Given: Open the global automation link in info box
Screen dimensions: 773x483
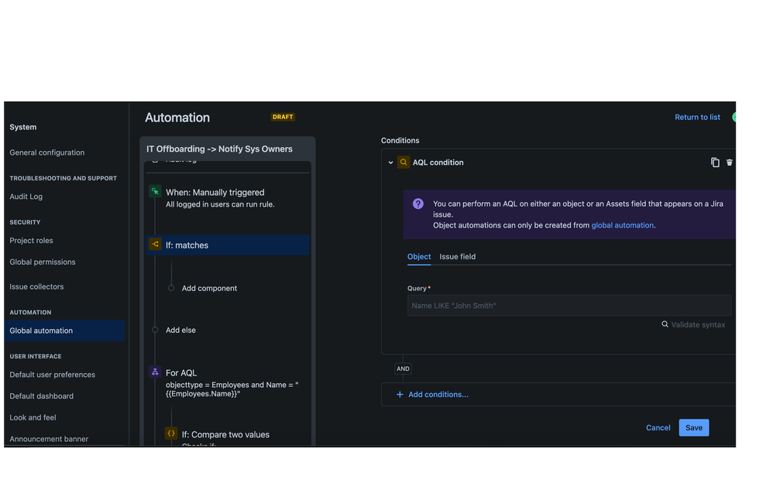Looking at the screenshot, I should click(x=622, y=225).
